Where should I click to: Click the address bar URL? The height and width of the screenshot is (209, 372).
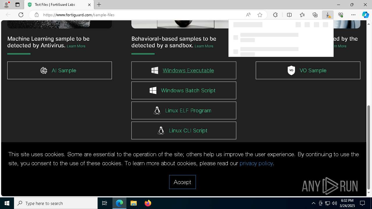pos(79,15)
